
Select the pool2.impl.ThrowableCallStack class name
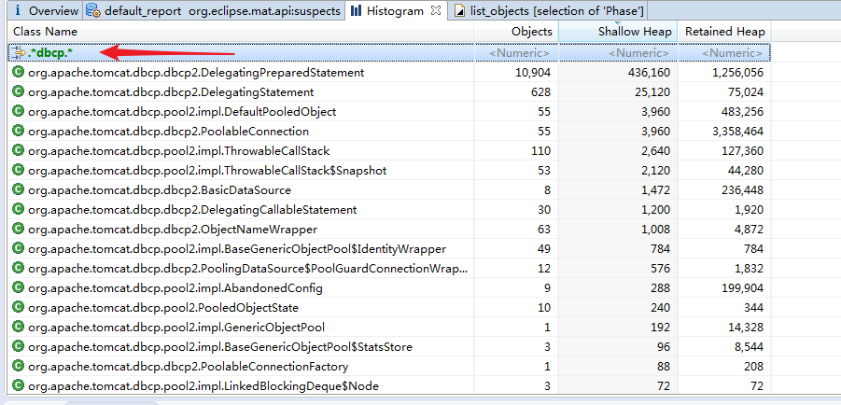tap(178, 151)
